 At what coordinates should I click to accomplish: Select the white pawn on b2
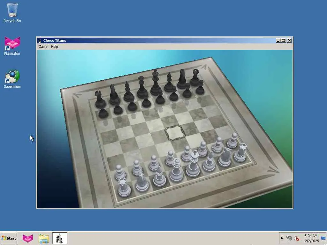tap(137, 168)
